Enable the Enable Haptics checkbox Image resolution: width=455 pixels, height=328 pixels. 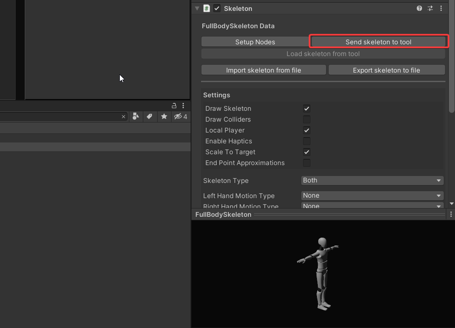click(x=307, y=141)
